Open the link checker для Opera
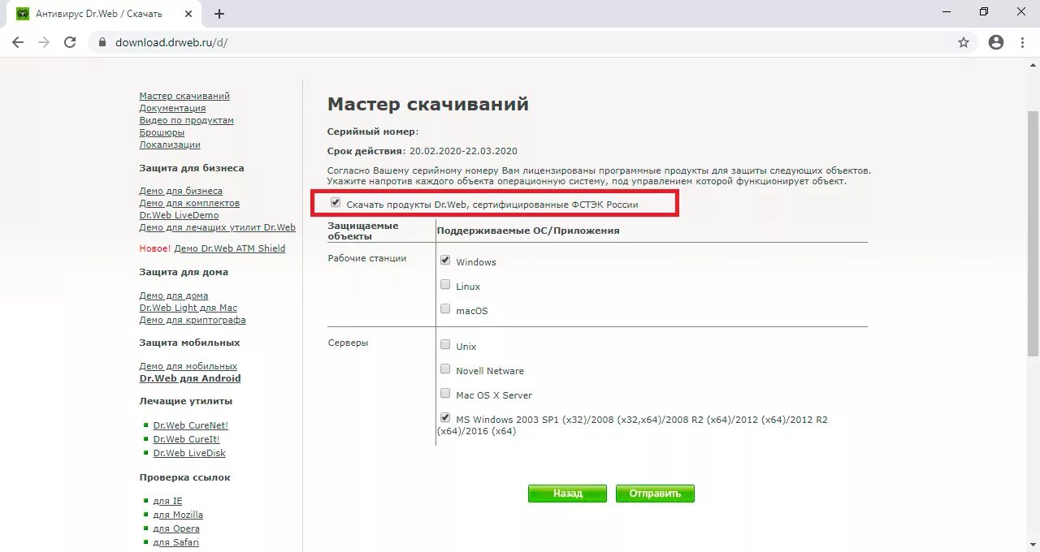This screenshot has width=1040, height=552. tap(176, 528)
